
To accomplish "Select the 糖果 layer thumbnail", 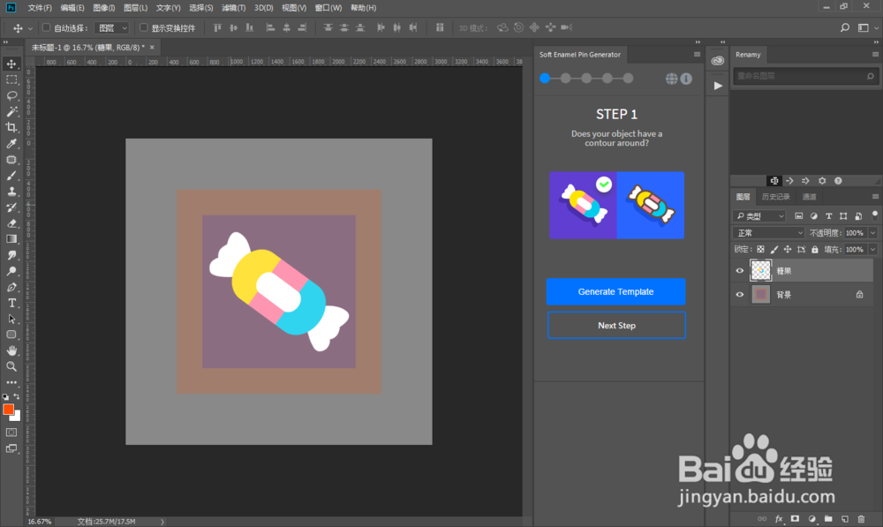I will click(x=761, y=271).
